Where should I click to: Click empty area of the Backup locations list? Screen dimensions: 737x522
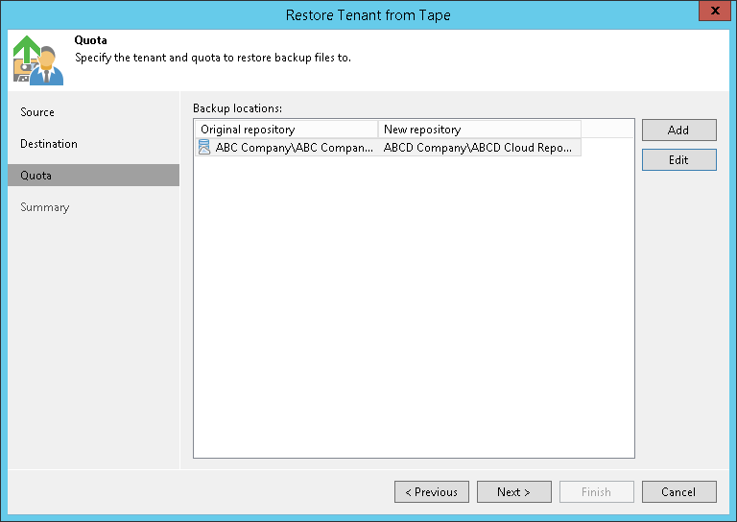(x=413, y=307)
